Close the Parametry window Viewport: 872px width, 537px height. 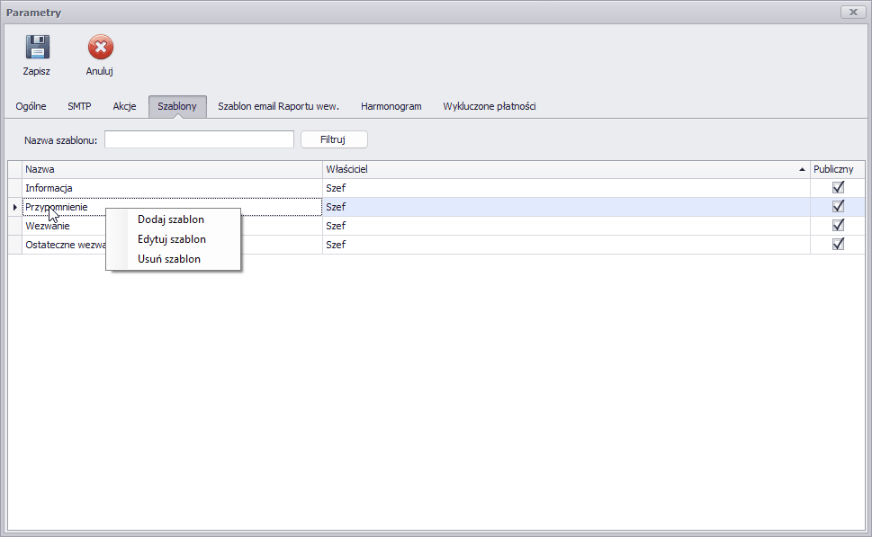point(853,12)
